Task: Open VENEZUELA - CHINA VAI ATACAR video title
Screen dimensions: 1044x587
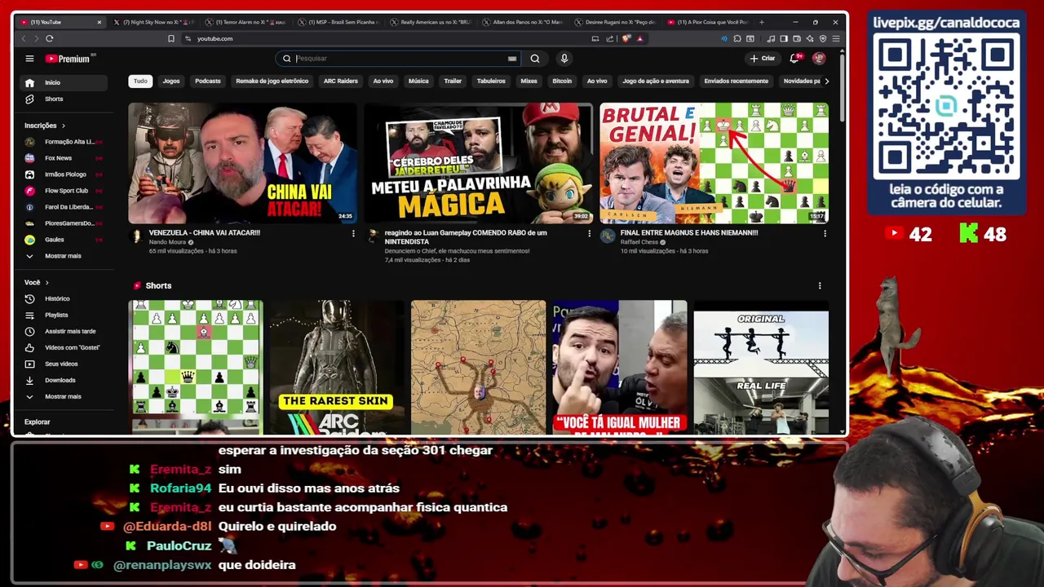Action: click(204, 232)
